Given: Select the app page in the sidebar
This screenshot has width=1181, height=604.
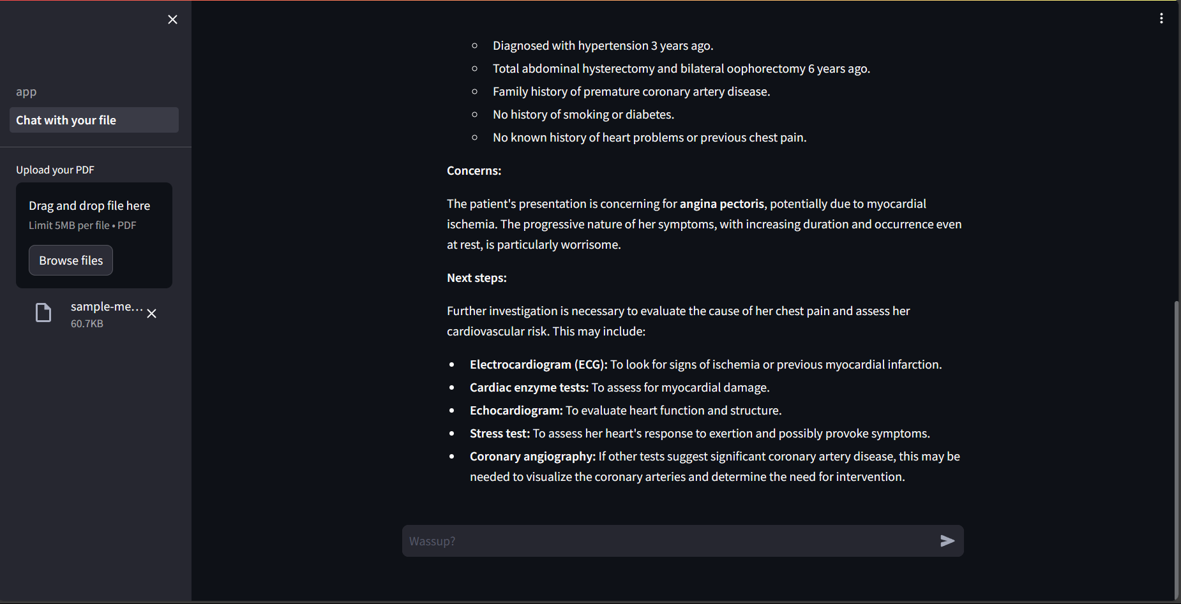Looking at the screenshot, I should coord(26,92).
